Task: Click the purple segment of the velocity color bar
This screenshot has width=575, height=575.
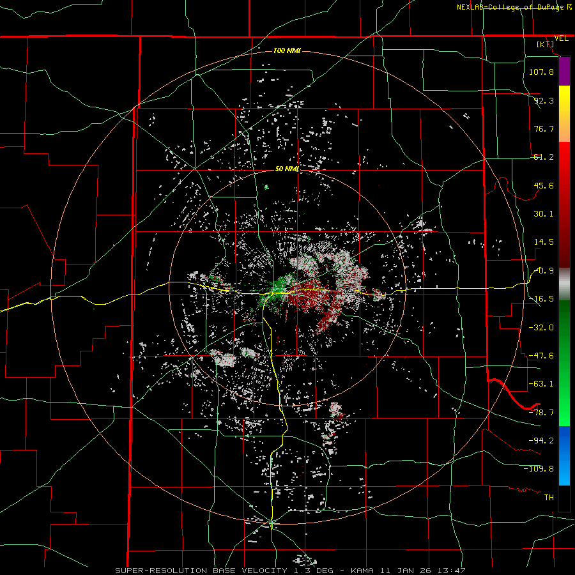Action: tap(564, 72)
